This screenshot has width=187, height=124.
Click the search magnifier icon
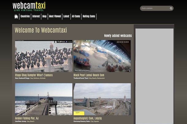pos(171,8)
